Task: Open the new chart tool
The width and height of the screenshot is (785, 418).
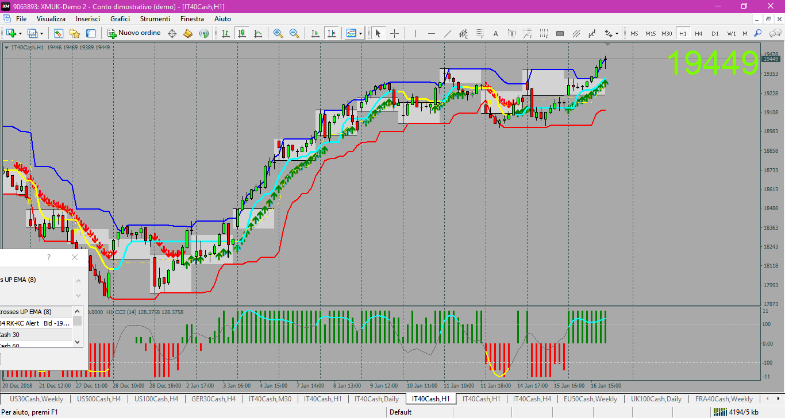Action: pyautogui.click(x=11, y=33)
